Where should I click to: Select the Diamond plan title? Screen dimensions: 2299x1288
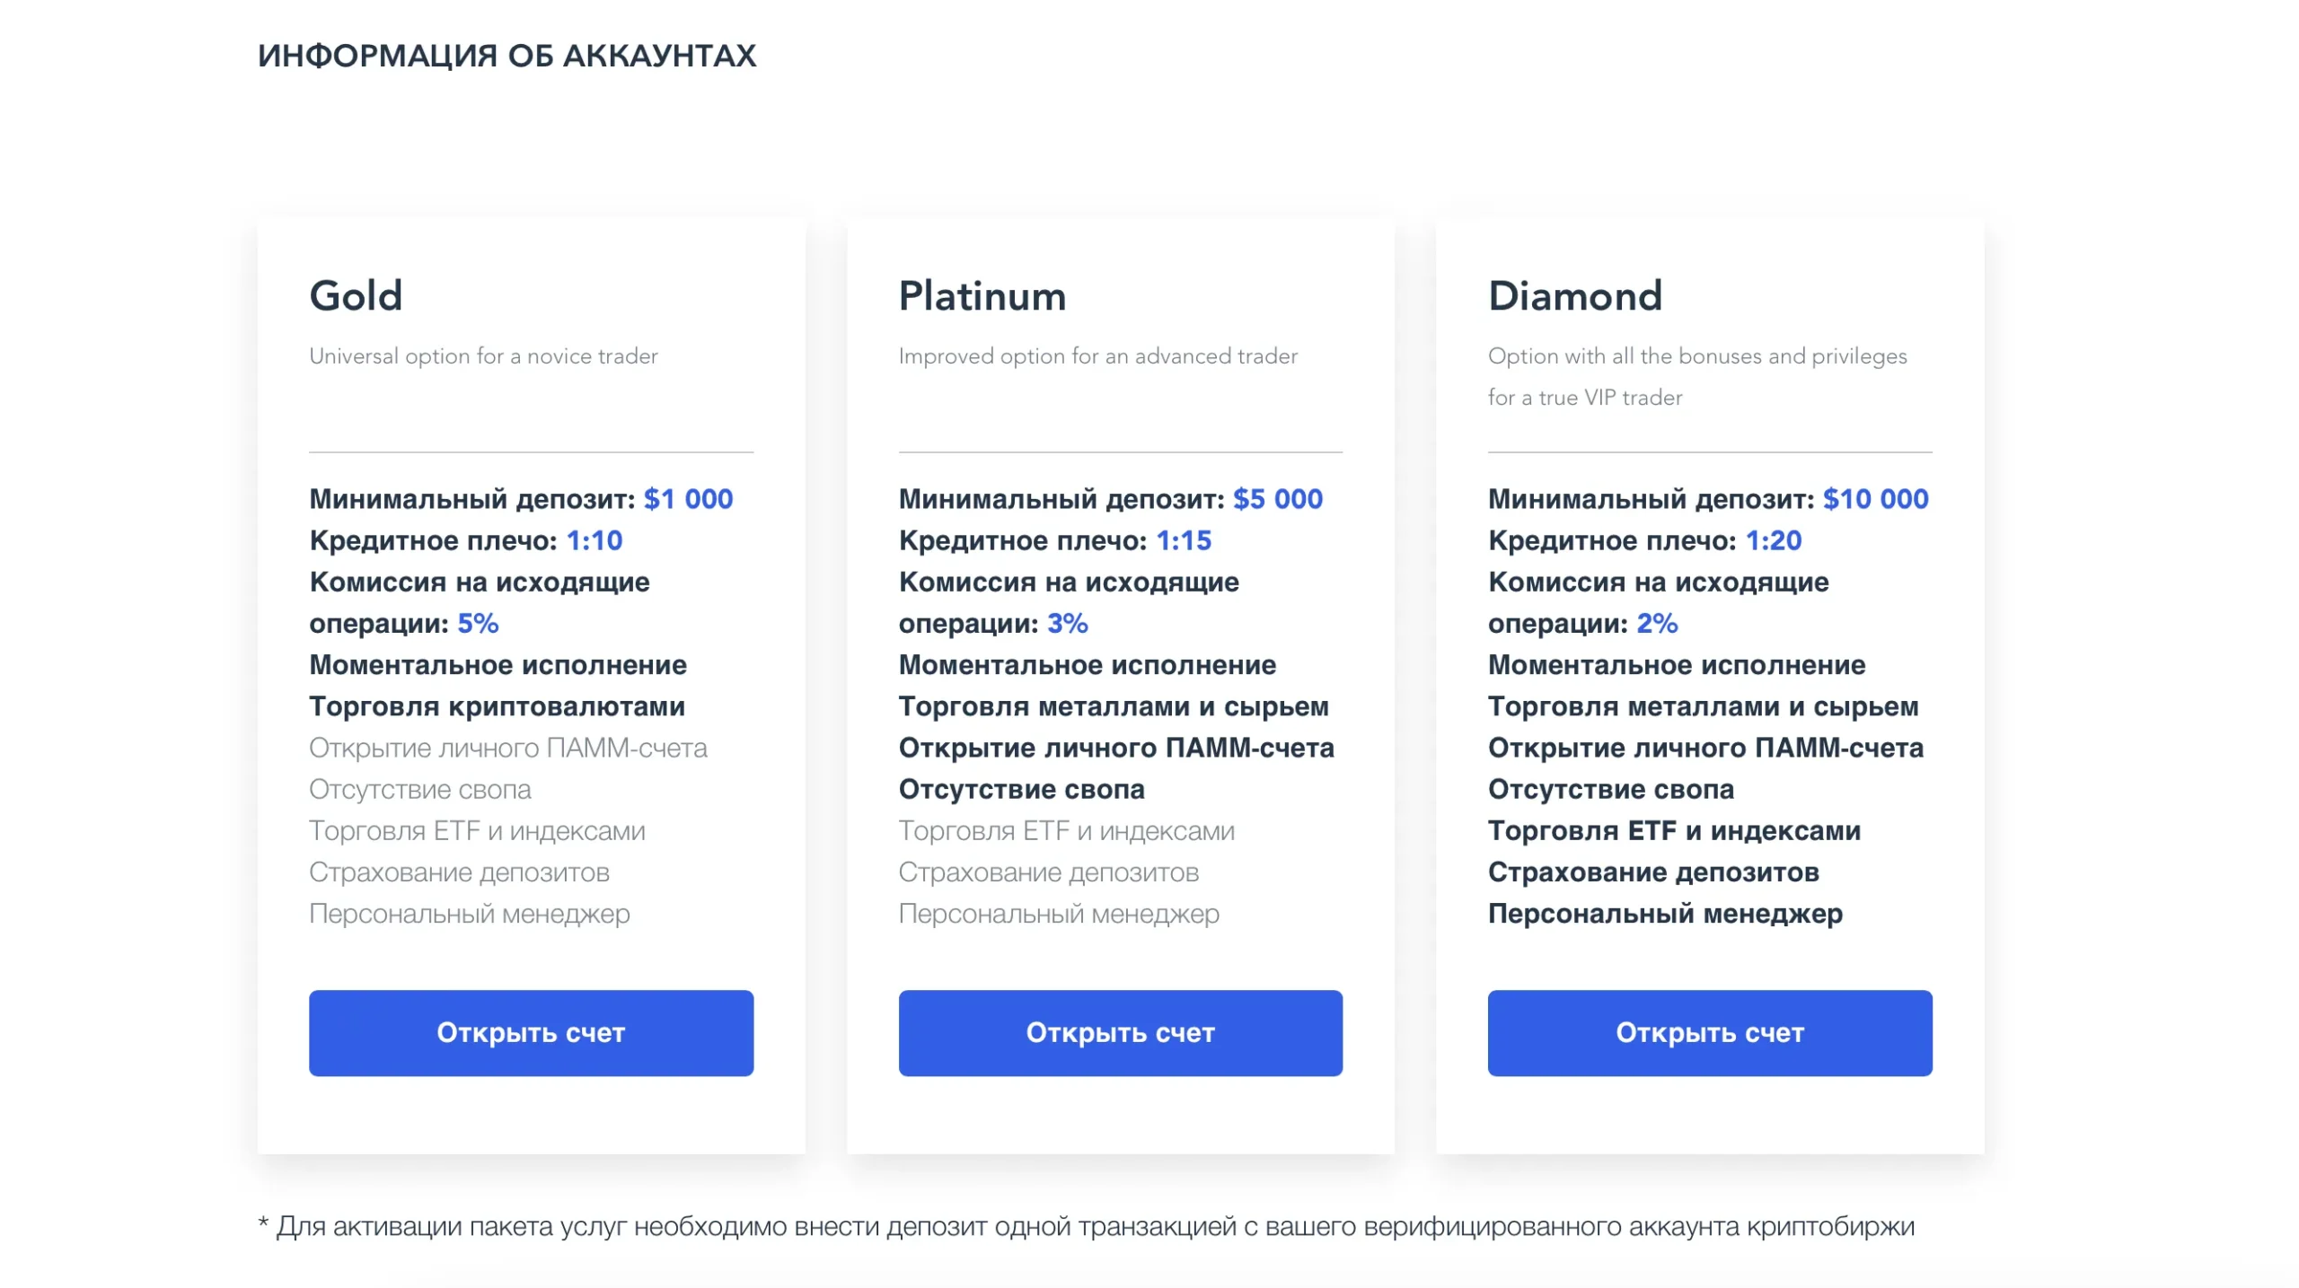pyautogui.click(x=1575, y=295)
